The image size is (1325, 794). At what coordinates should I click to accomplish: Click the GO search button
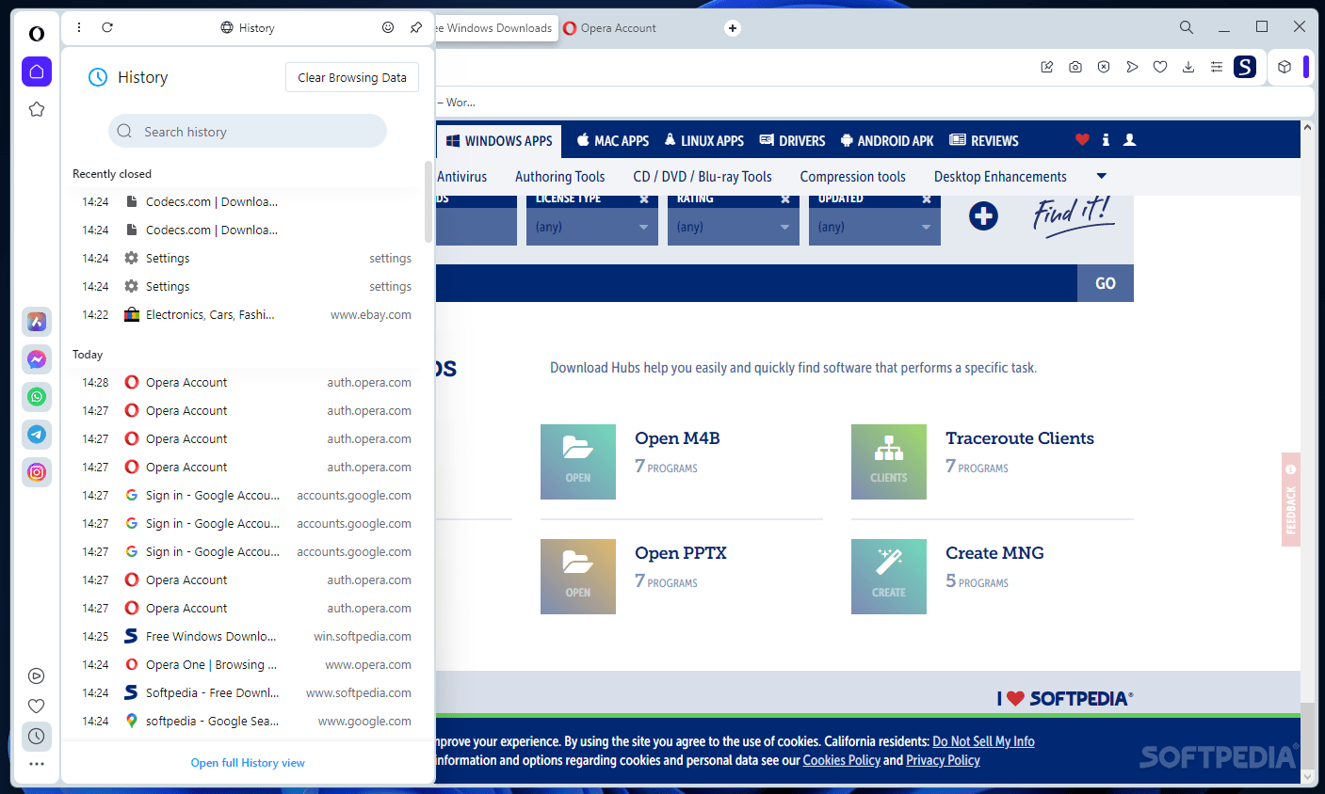1106,283
